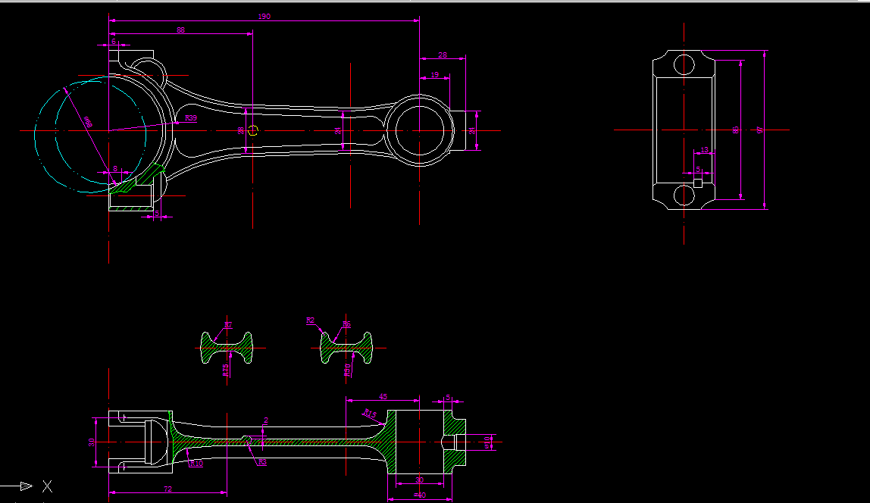Pick the R75 radius label below the left cross-section
The image size is (870, 503).
(226, 370)
